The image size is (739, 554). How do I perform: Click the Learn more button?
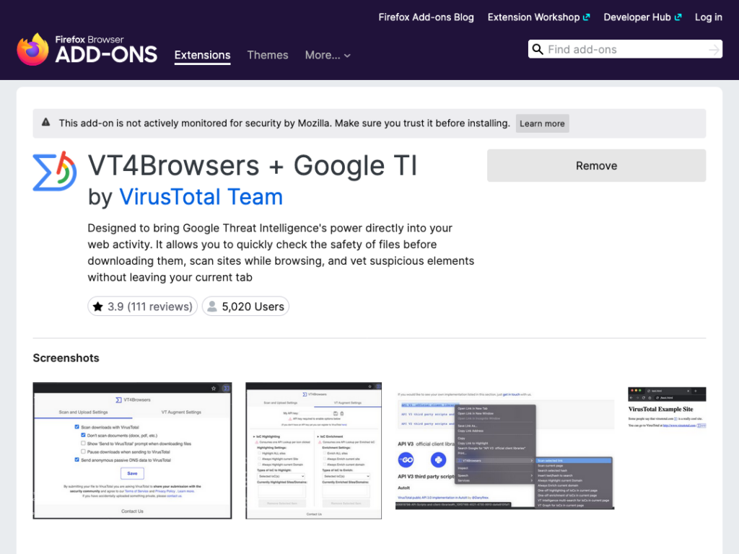click(542, 123)
